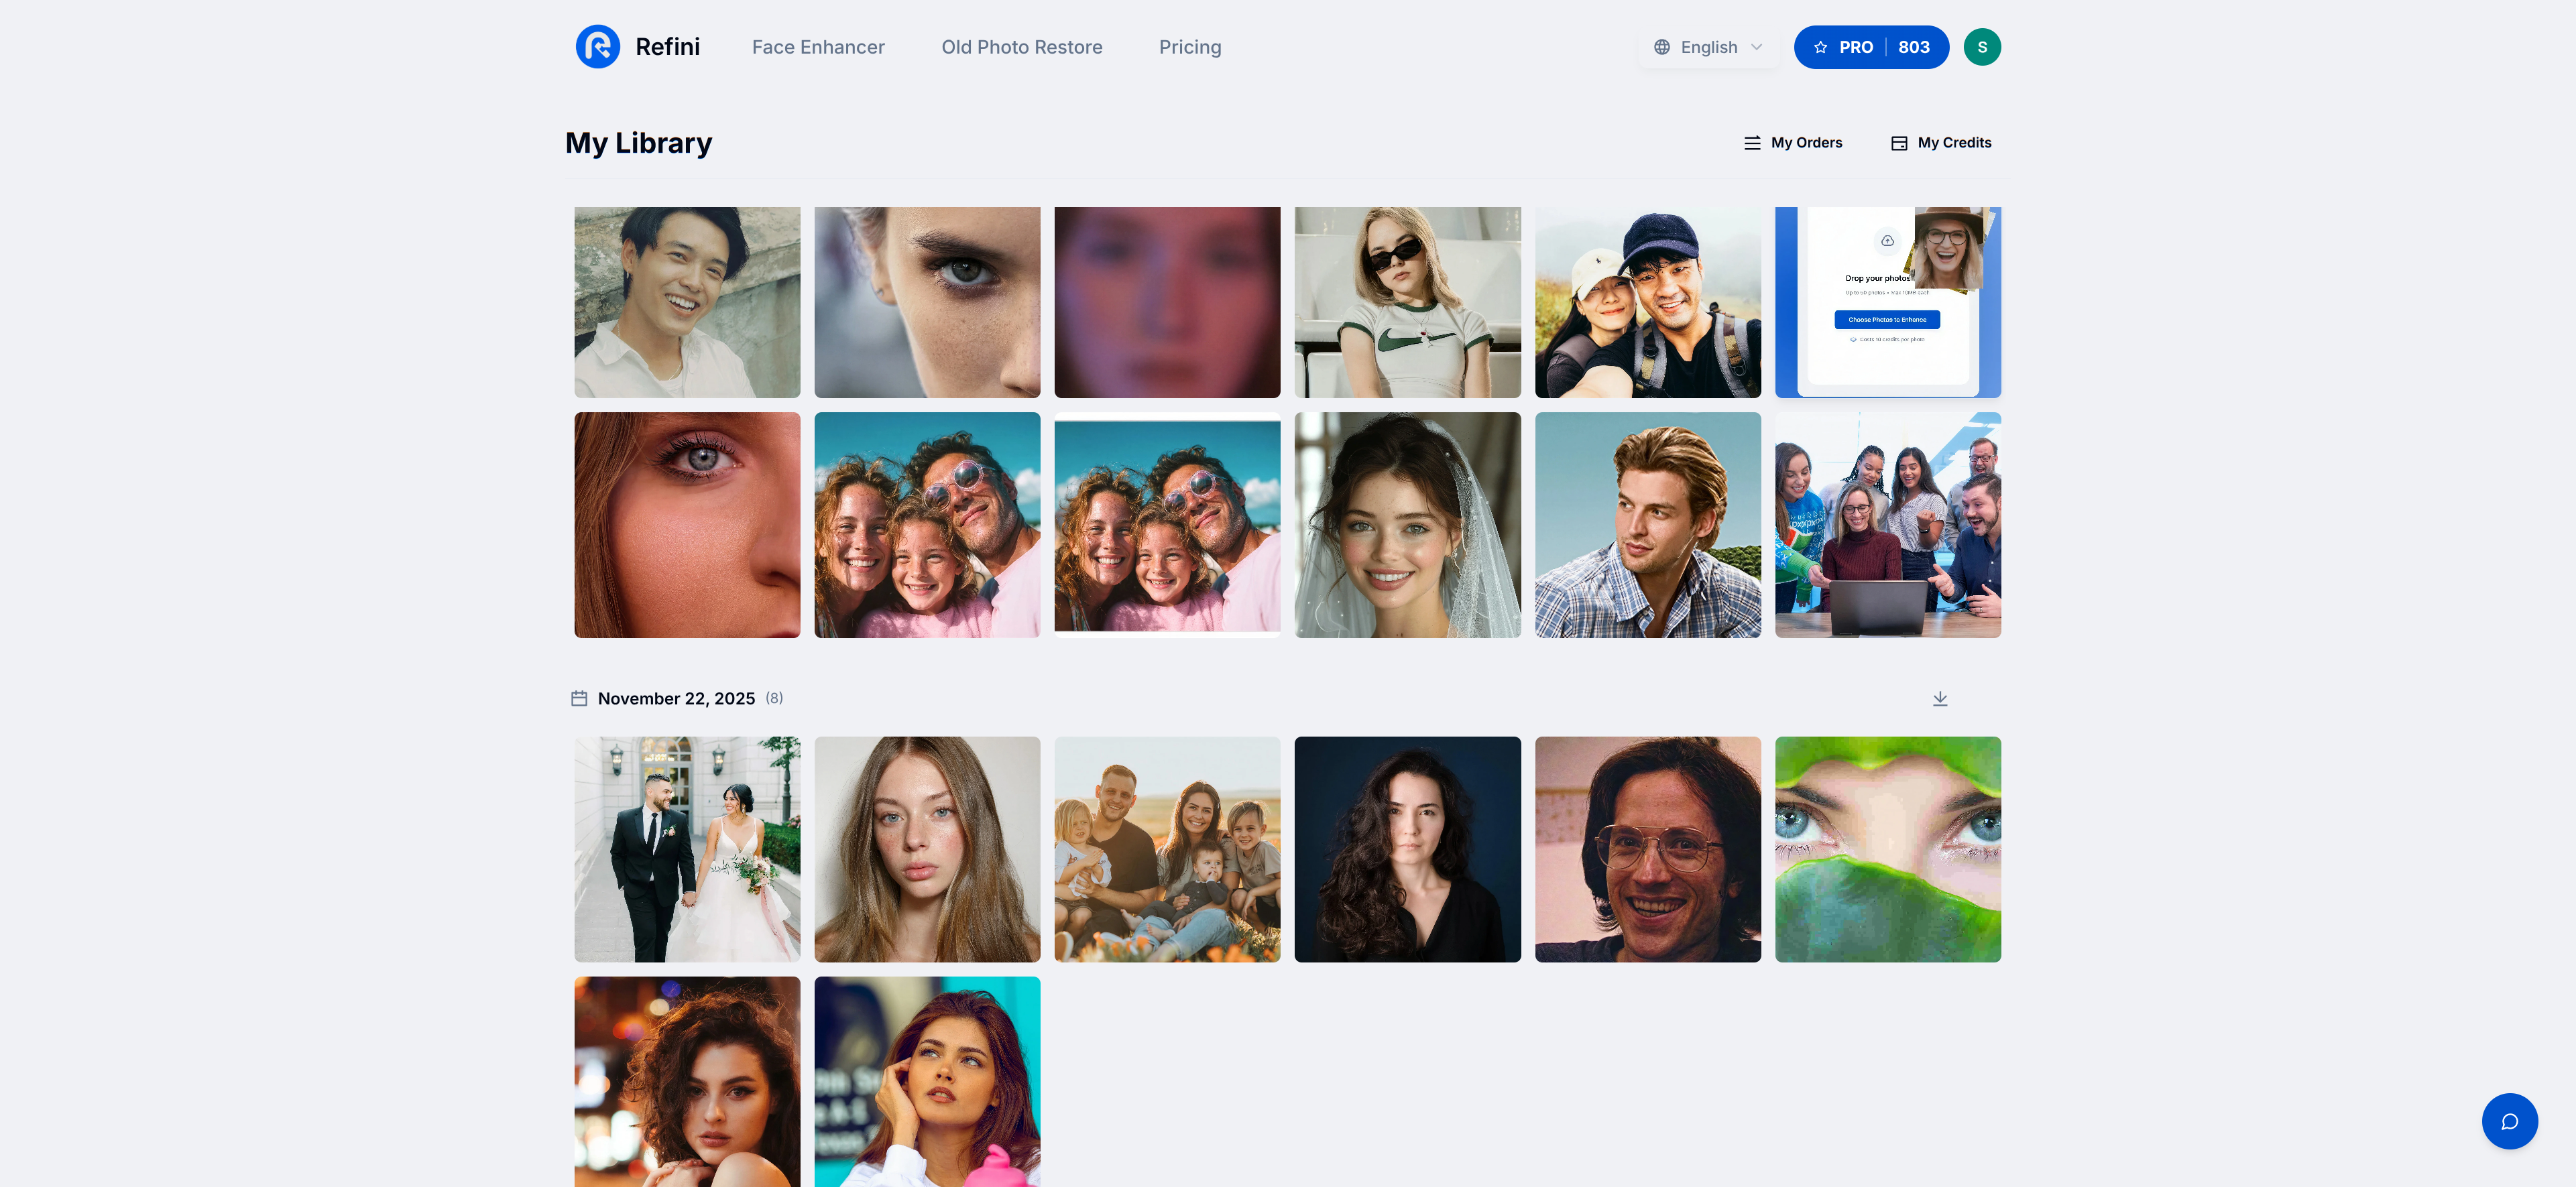2576x1187 pixels.
Task: Download the November 22 batch via download icon
Action: pos(1941,698)
